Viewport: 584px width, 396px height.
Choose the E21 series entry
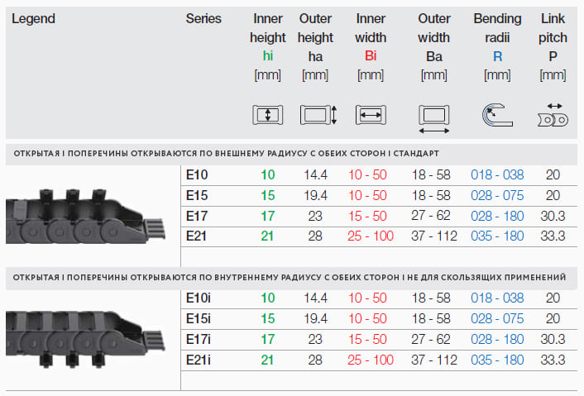(x=197, y=236)
